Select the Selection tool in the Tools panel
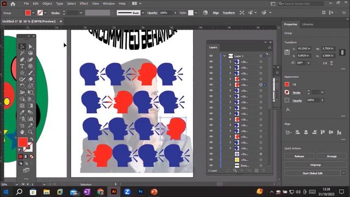The image size is (350, 197). point(22,47)
